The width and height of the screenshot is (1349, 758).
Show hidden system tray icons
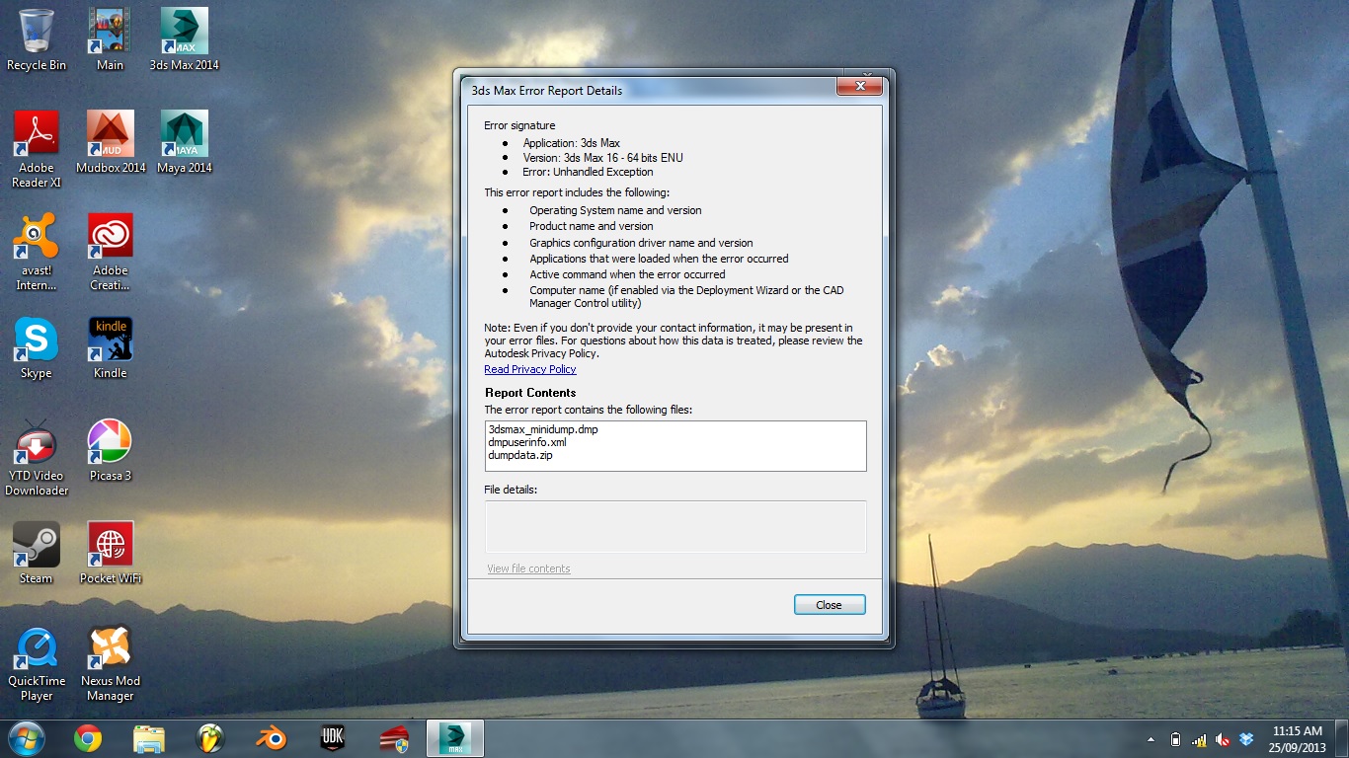tap(1151, 739)
